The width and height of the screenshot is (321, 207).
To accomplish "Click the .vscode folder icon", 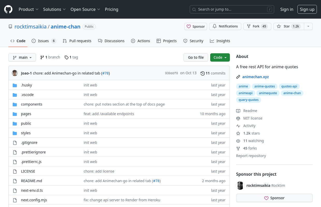I will click(15, 95).
